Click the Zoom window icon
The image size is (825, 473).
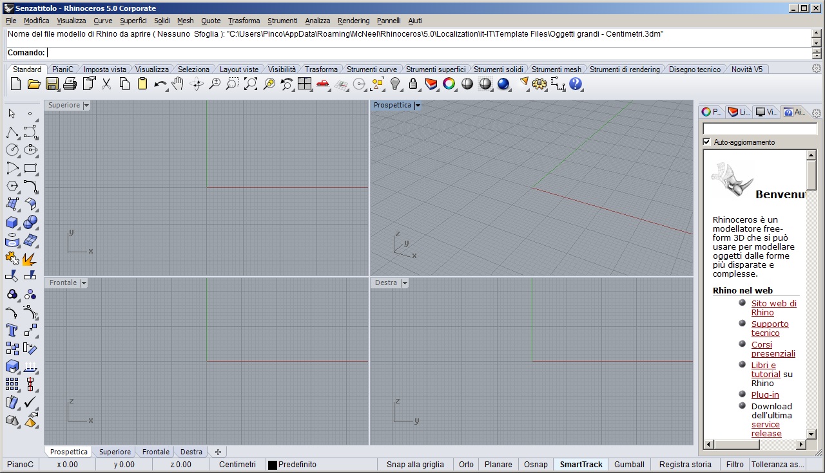point(233,84)
